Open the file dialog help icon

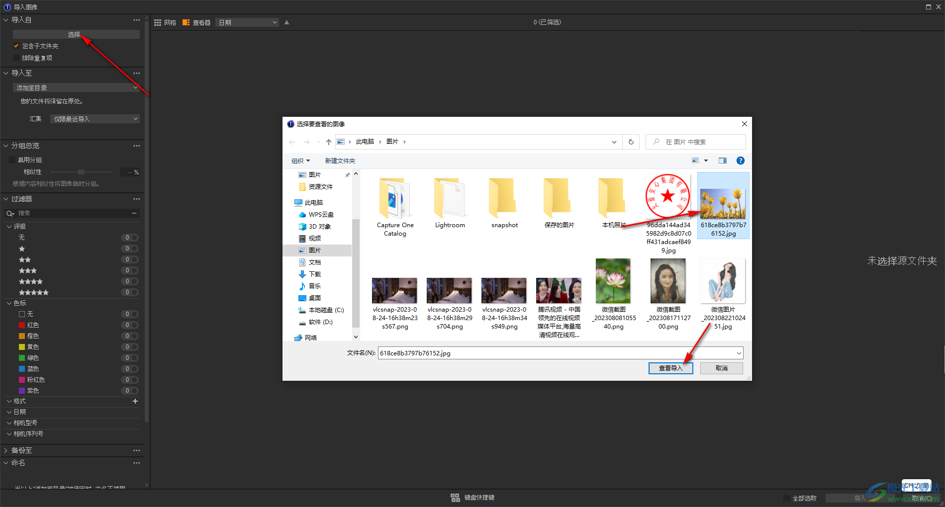[740, 161]
